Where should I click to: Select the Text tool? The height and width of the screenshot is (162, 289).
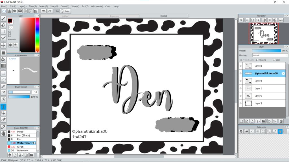point(3,107)
